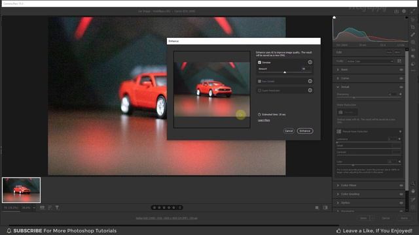Click the info icon beside Denoise
Viewport: 419px width, 235px height.
[x=310, y=63]
